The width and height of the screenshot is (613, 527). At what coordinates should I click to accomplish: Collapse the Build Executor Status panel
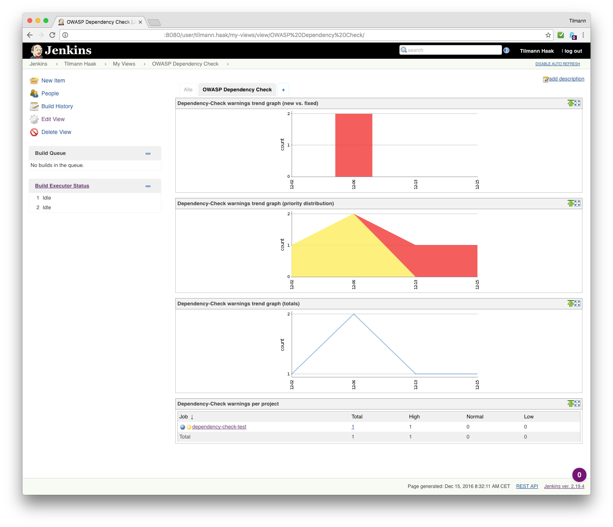click(148, 186)
